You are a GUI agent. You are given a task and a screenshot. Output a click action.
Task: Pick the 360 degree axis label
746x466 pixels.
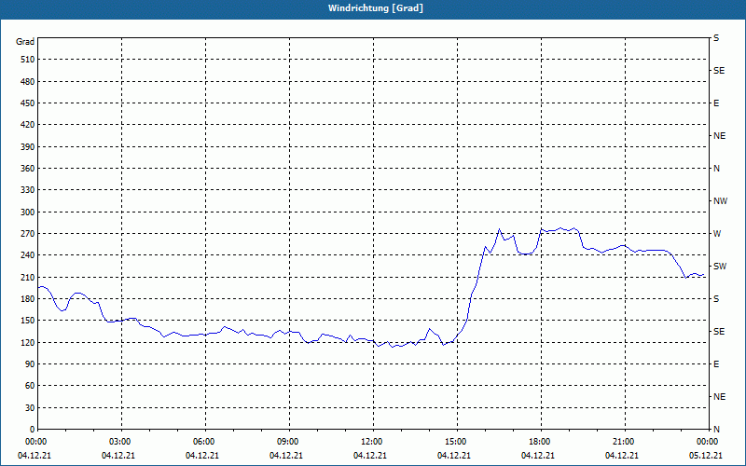coord(28,169)
